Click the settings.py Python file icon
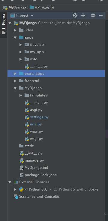 pyautogui.click(x=27, y=117)
